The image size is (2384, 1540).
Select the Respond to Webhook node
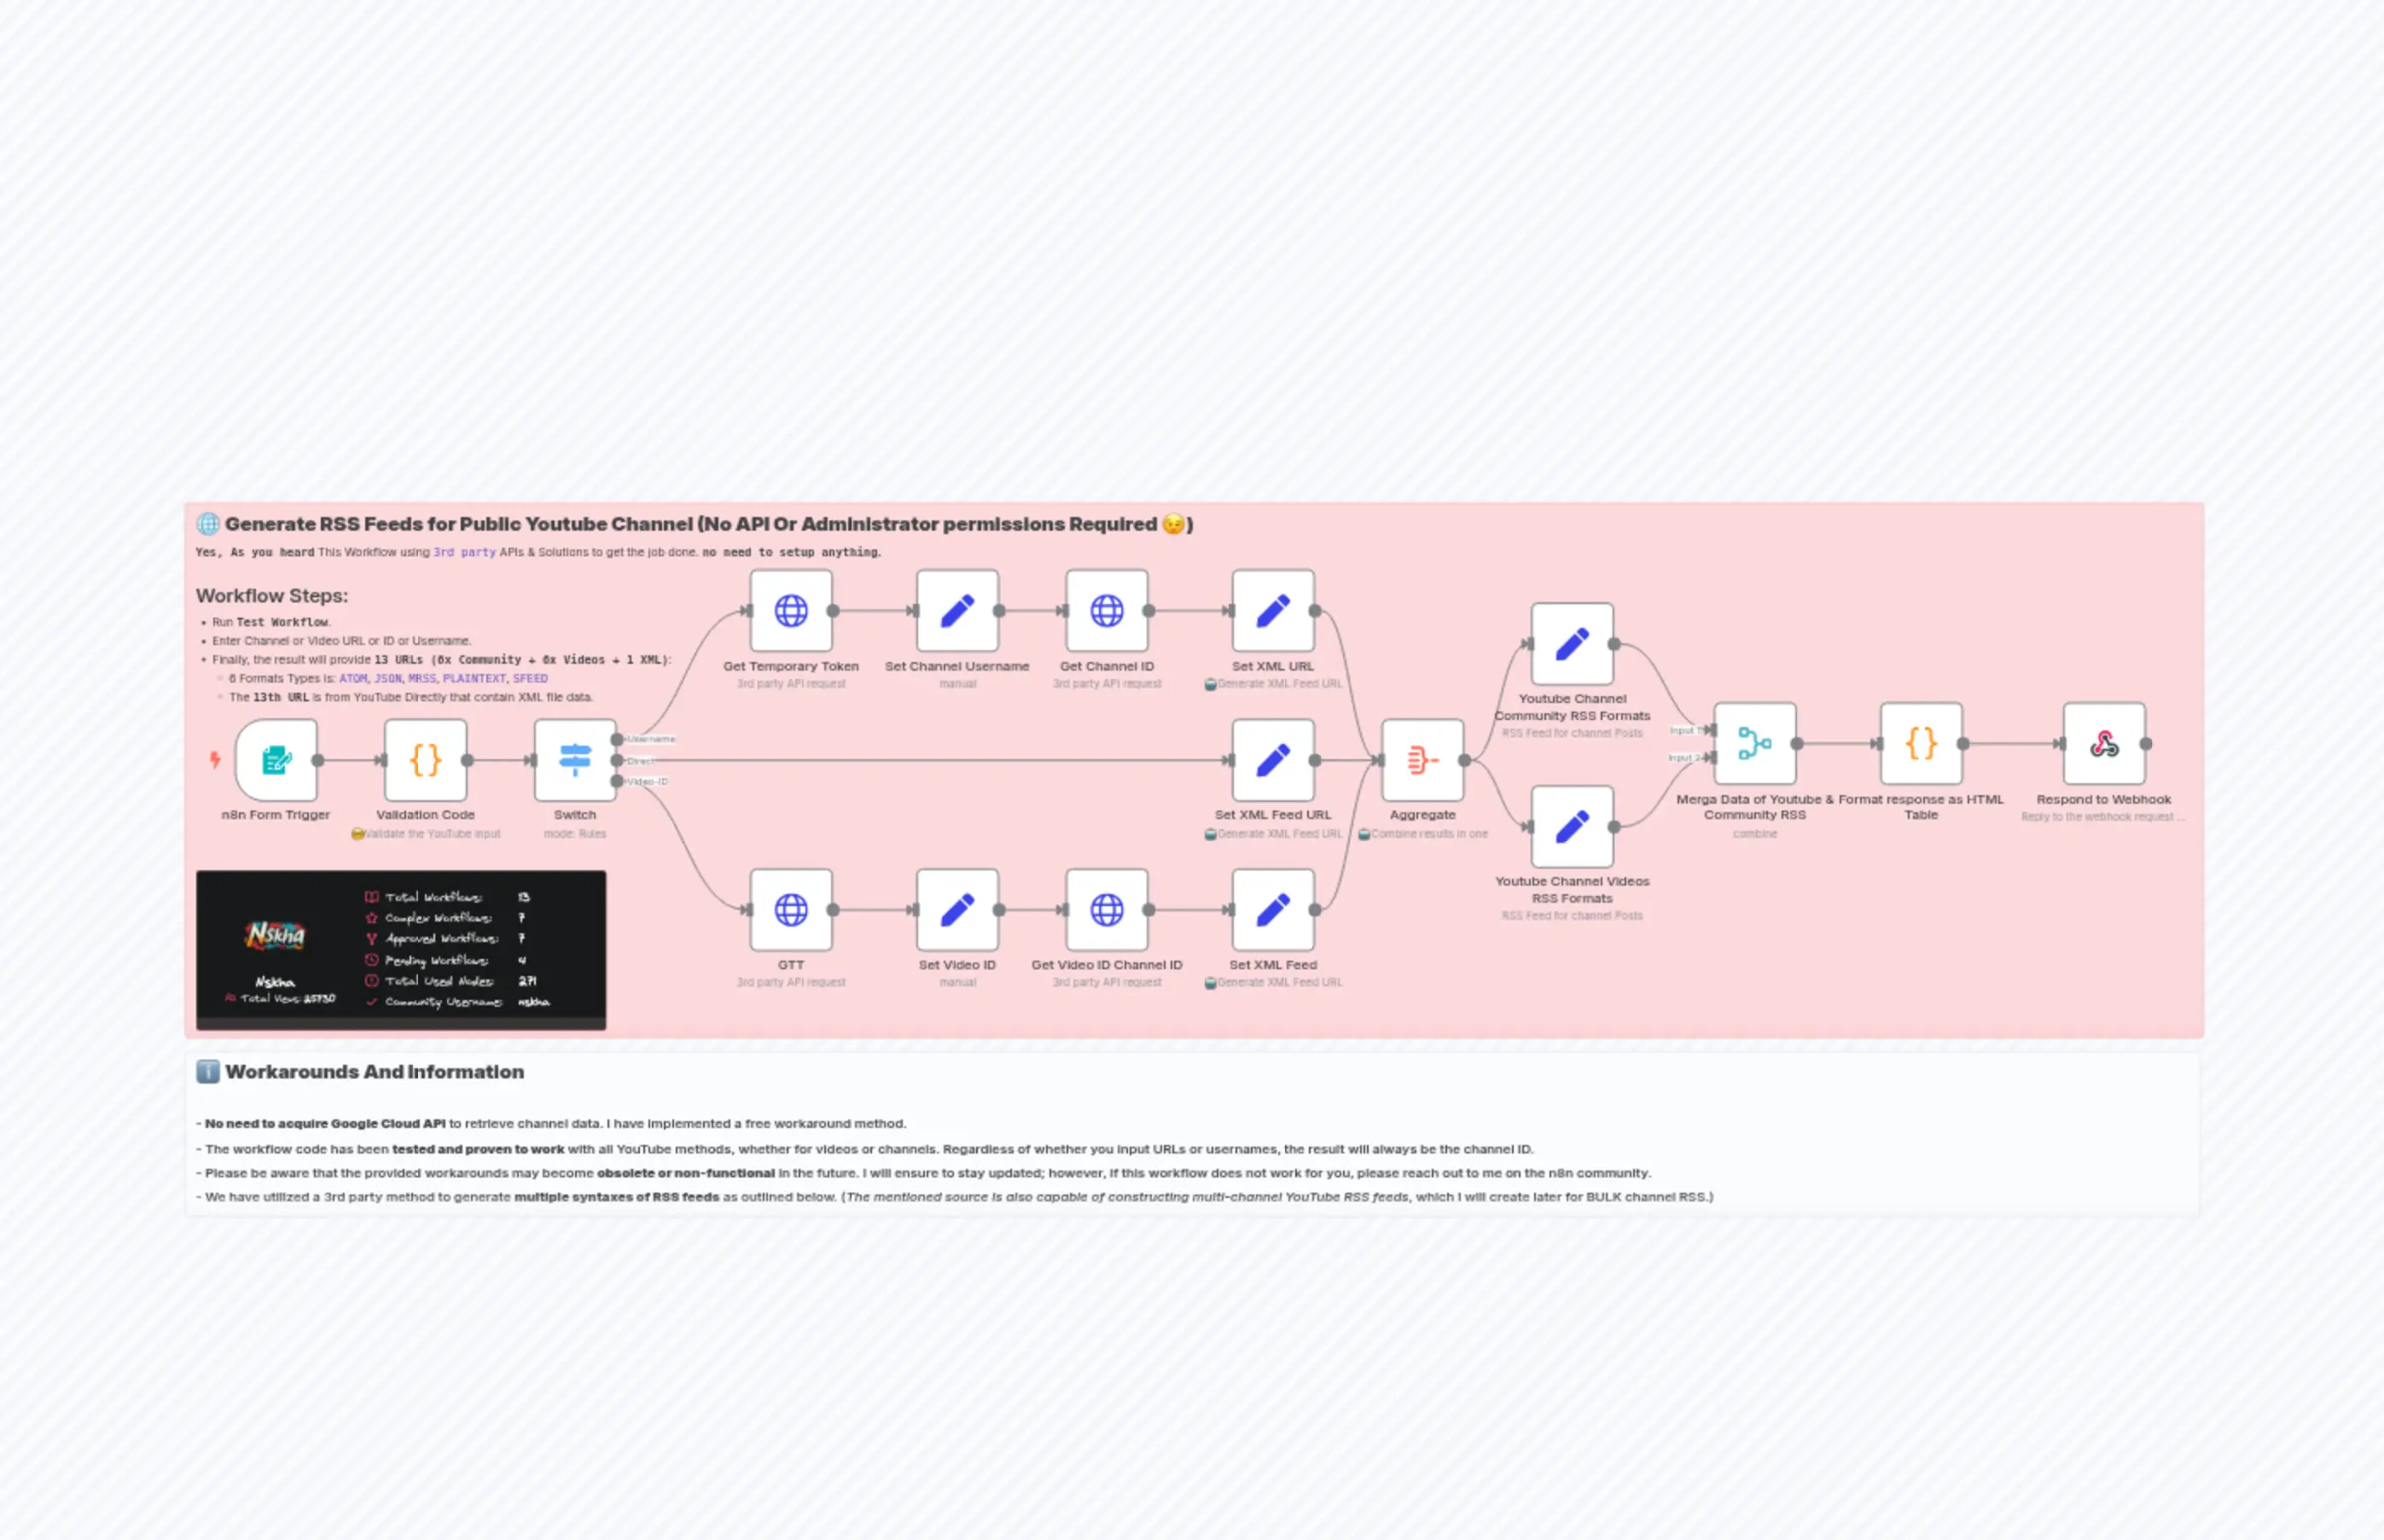point(2103,744)
